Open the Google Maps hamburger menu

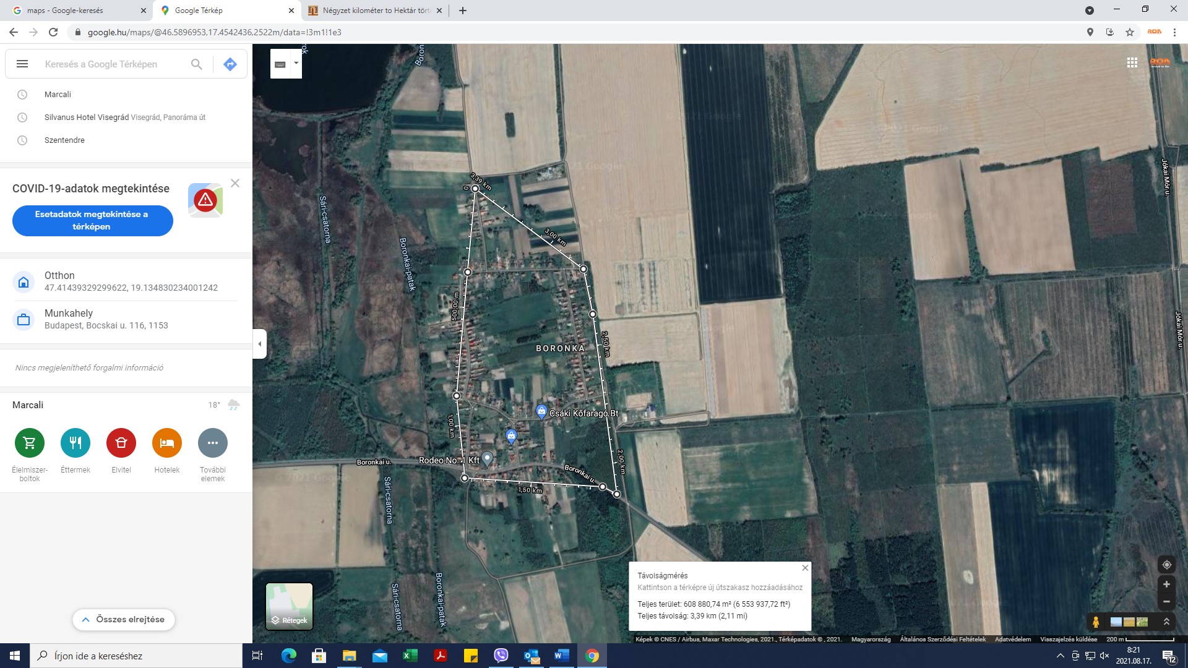[22, 64]
